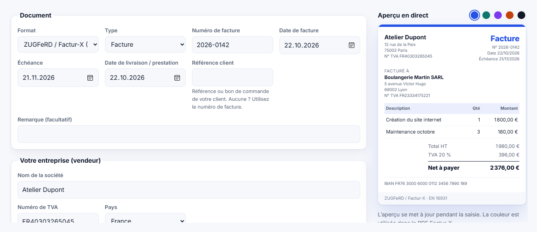
Task: Select the blue preview color swatch
Action: click(475, 15)
